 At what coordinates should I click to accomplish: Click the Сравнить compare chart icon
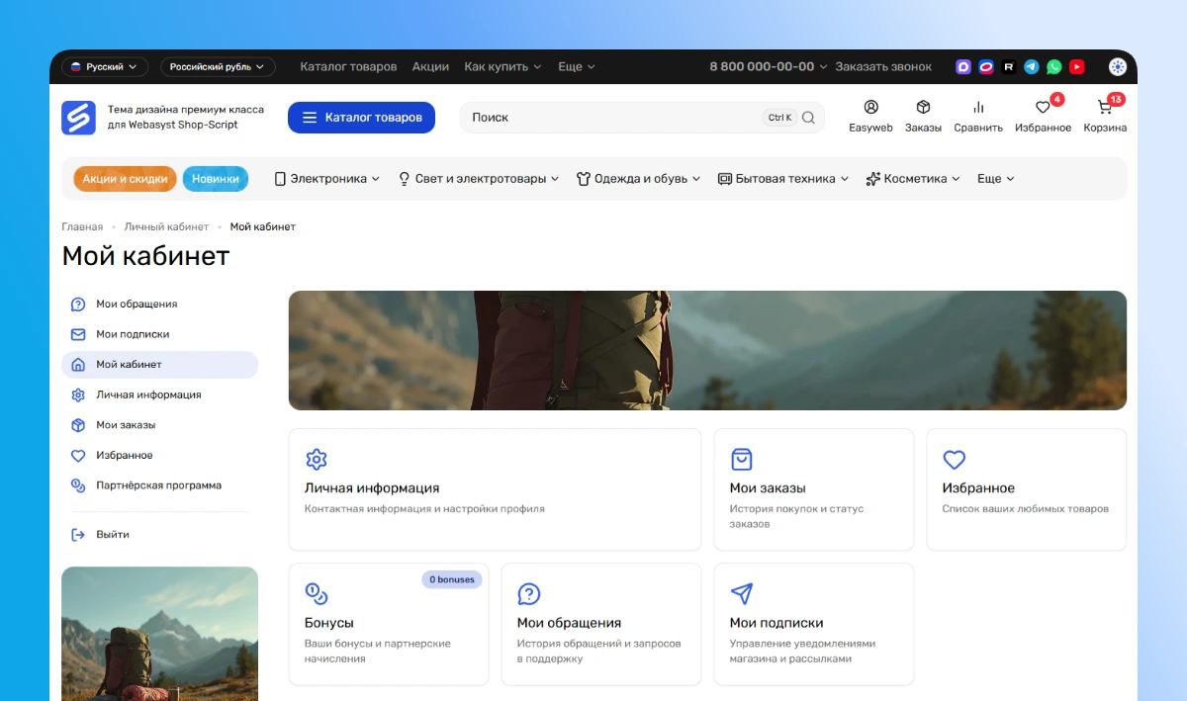pos(978,108)
